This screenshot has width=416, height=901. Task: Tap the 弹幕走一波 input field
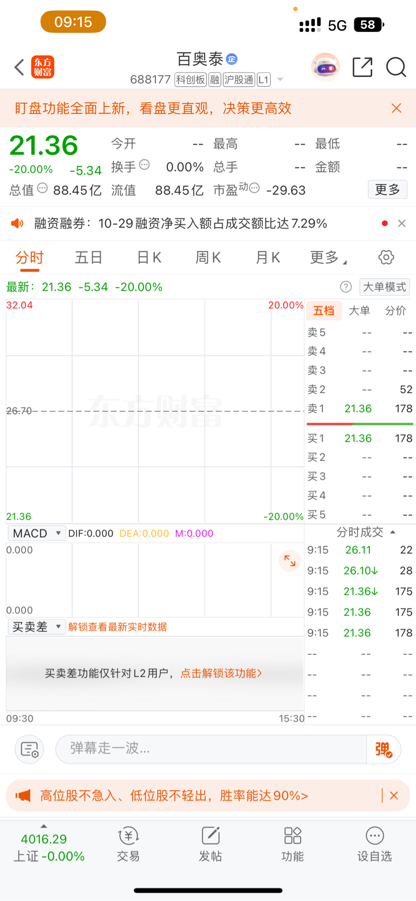click(211, 749)
